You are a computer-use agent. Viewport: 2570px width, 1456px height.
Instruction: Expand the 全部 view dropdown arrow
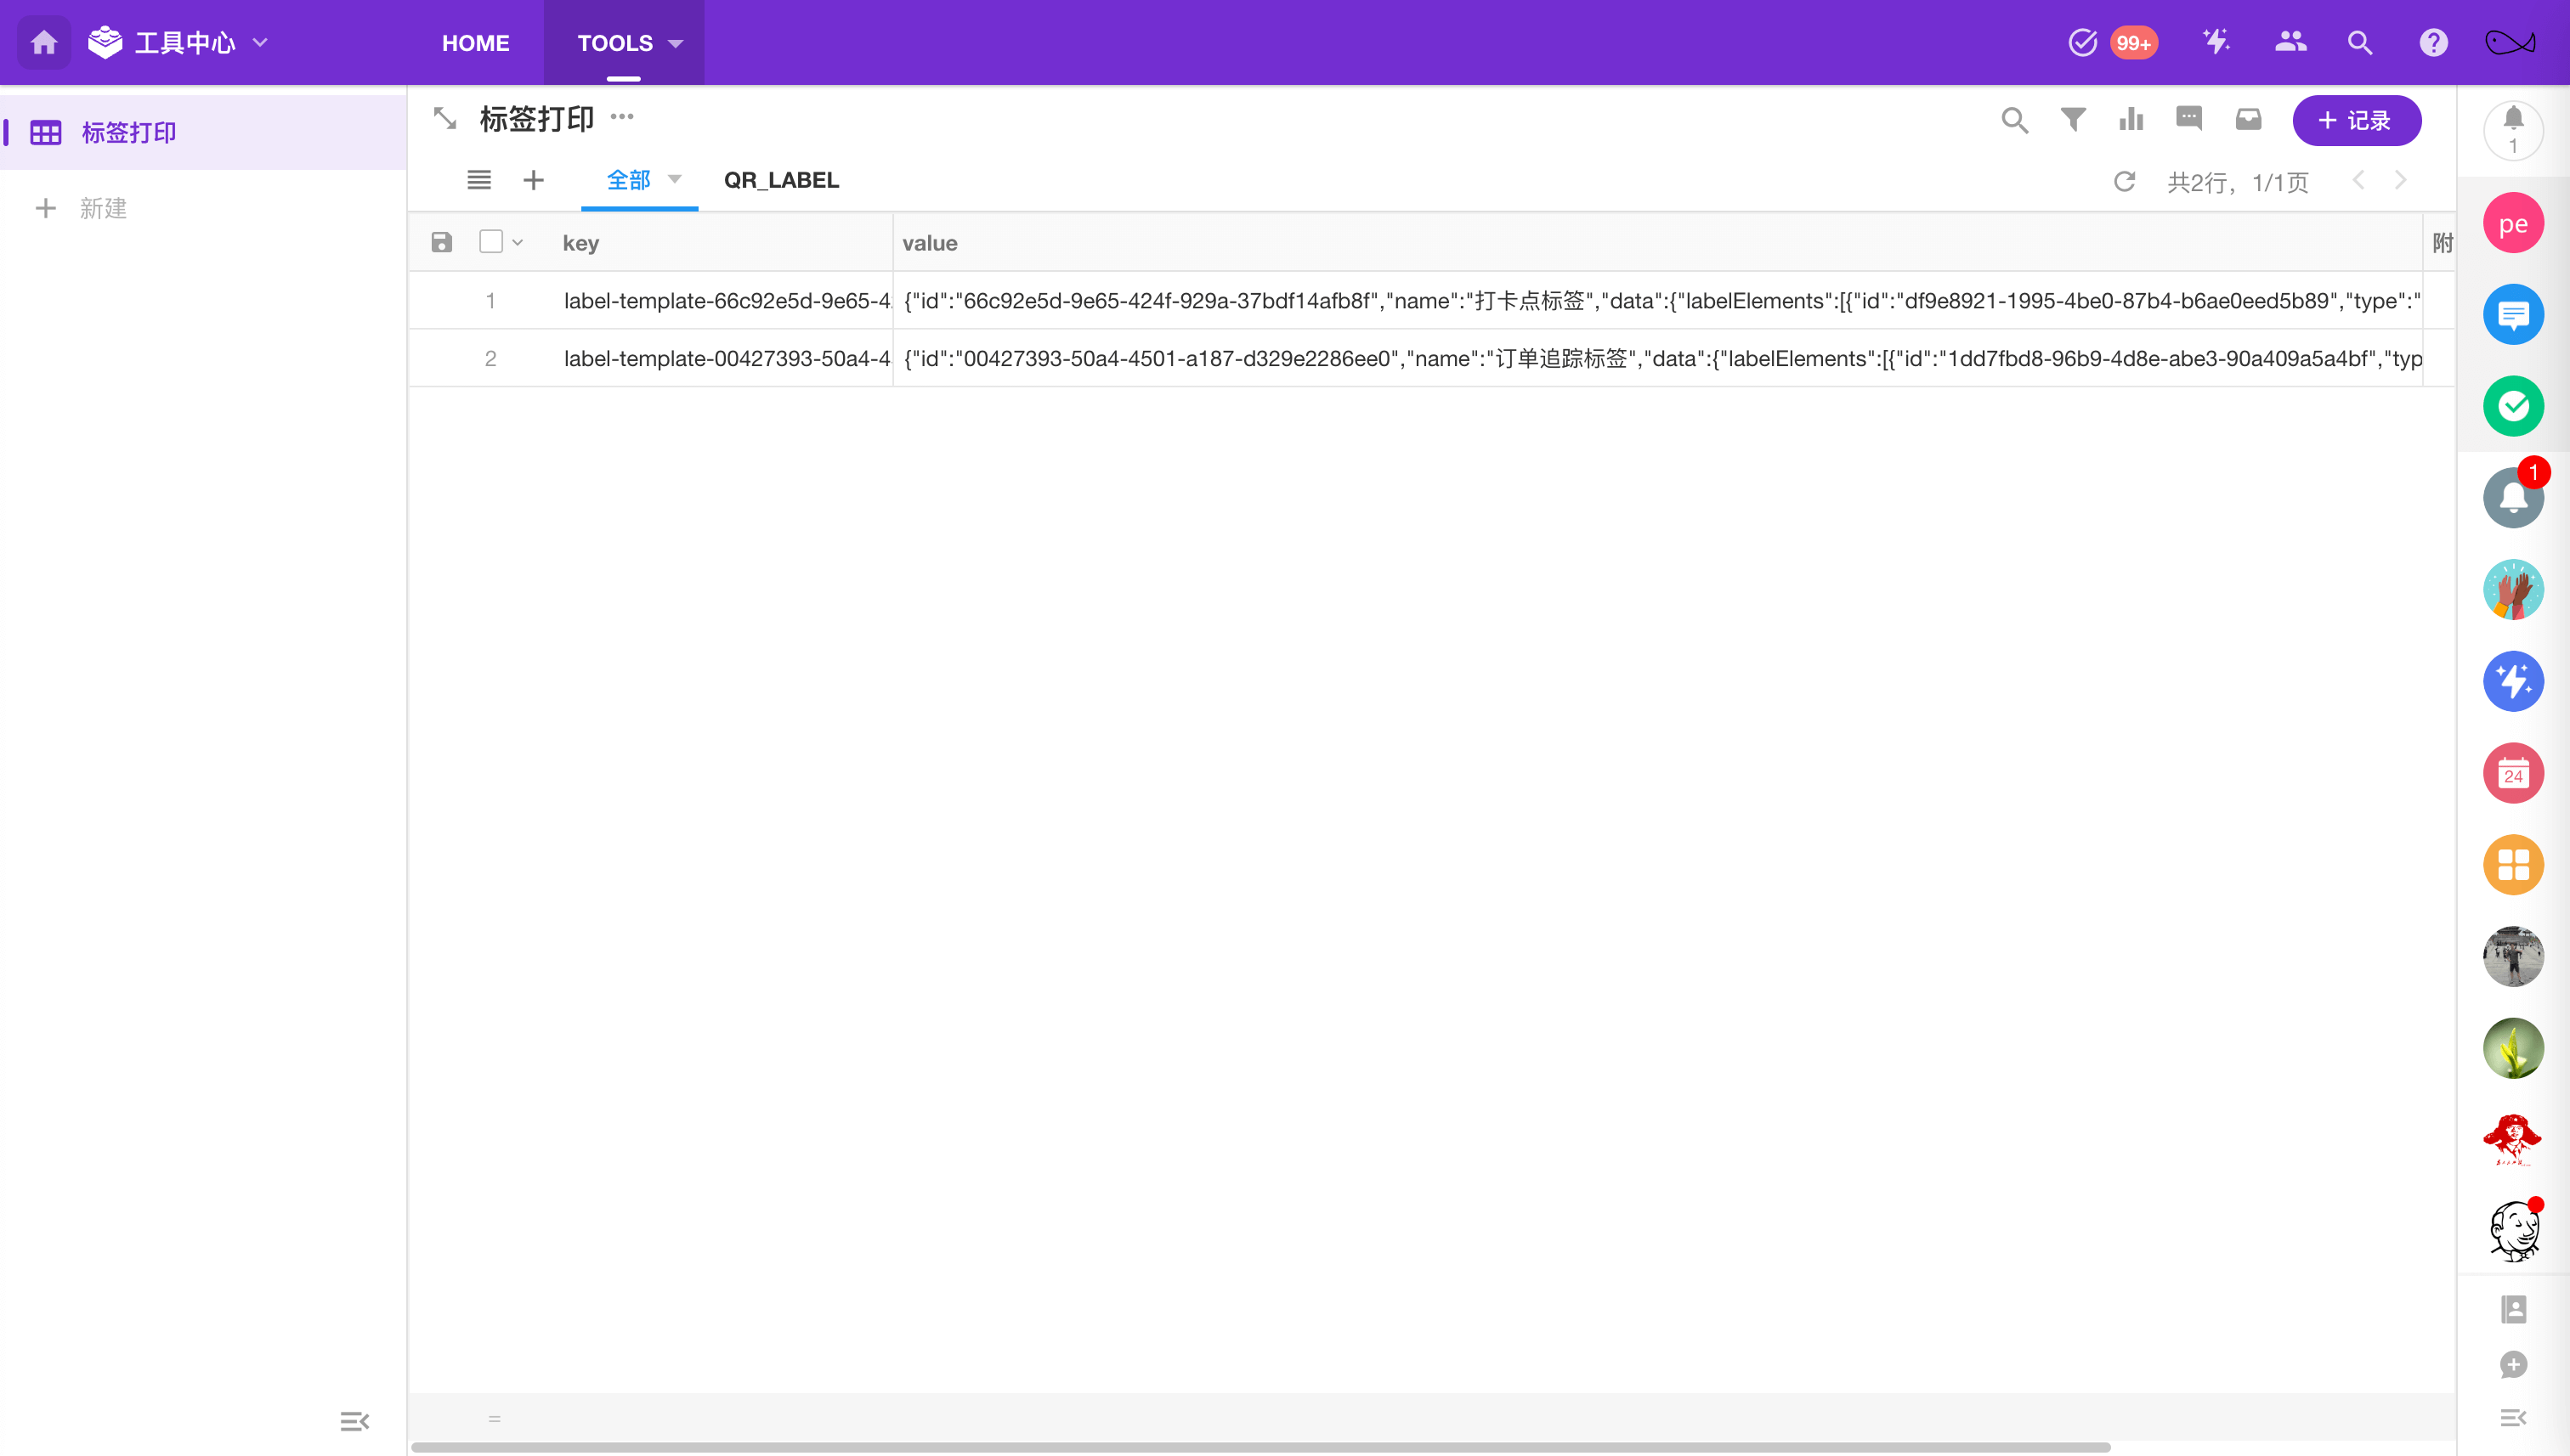[674, 179]
